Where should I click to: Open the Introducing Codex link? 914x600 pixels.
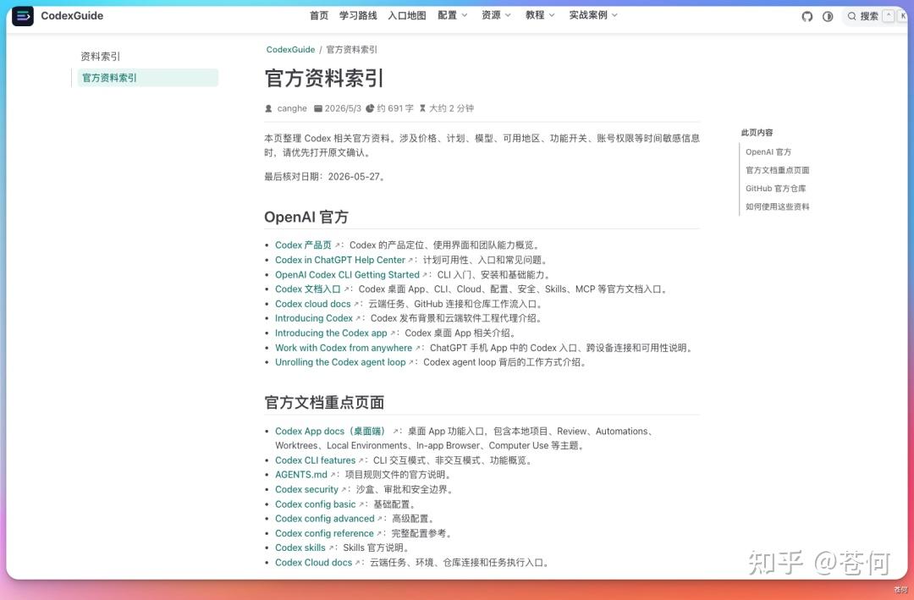pyautogui.click(x=314, y=318)
